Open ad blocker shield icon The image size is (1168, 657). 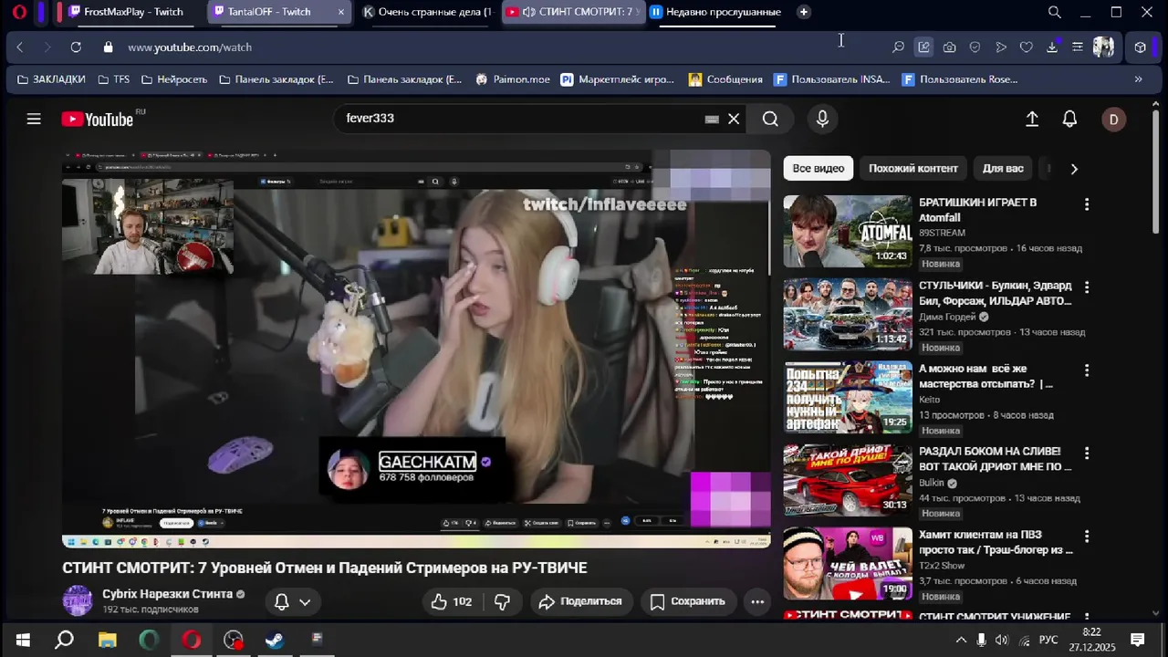click(x=975, y=47)
